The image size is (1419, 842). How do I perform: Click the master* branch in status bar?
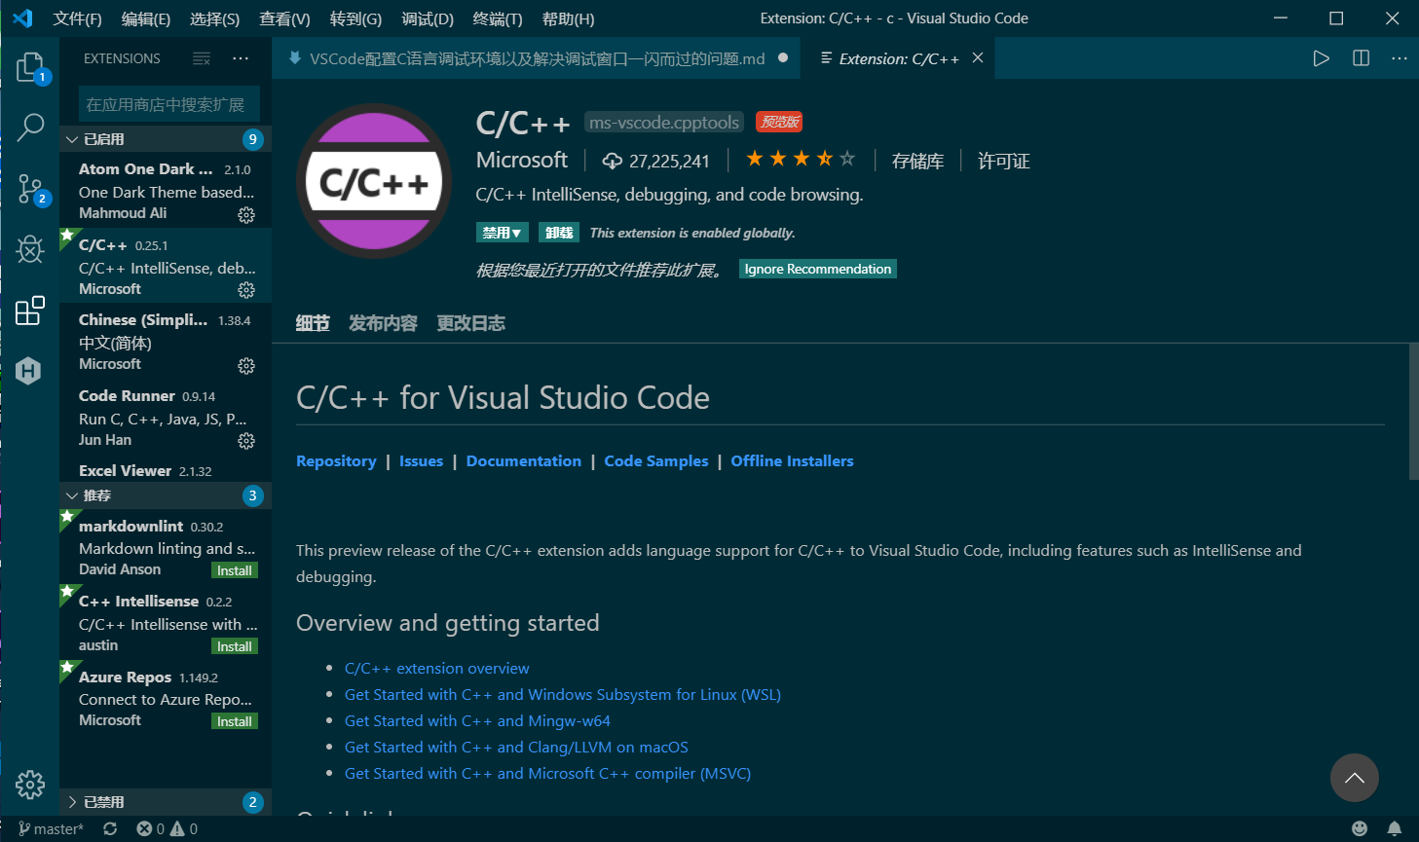[51, 828]
